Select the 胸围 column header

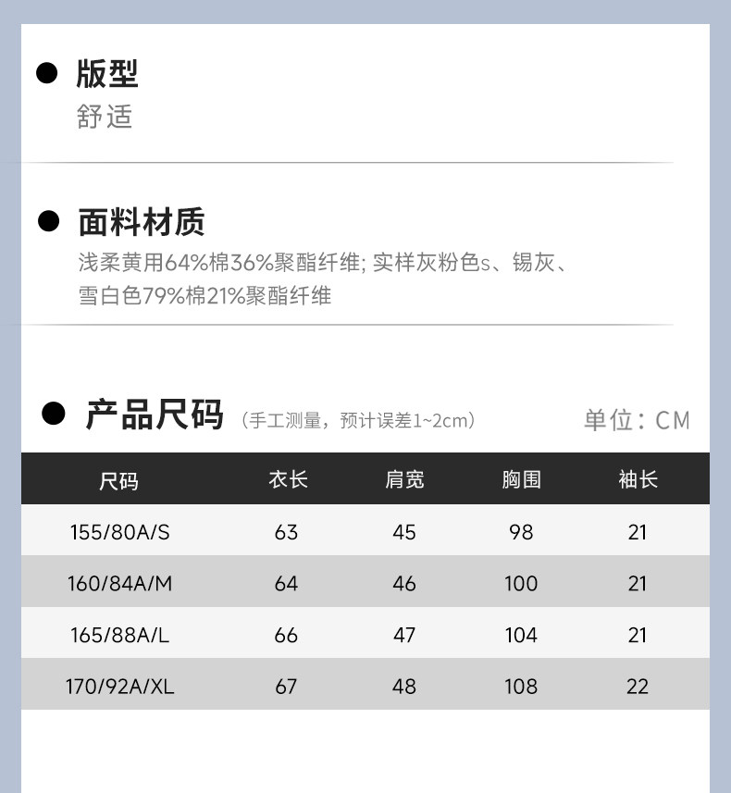tap(521, 479)
